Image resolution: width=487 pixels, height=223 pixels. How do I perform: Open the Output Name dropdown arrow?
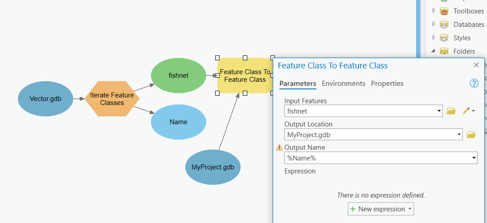point(474,158)
